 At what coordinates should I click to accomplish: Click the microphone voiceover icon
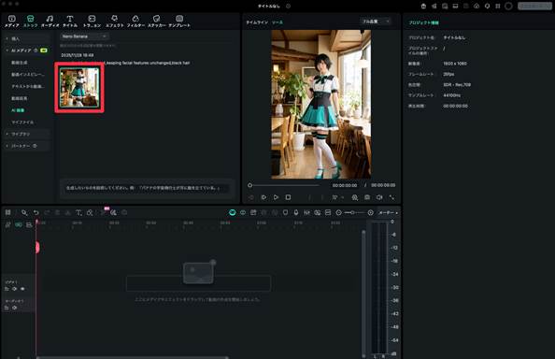(x=296, y=212)
